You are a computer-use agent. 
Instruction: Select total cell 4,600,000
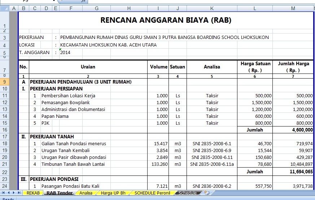[293, 130]
